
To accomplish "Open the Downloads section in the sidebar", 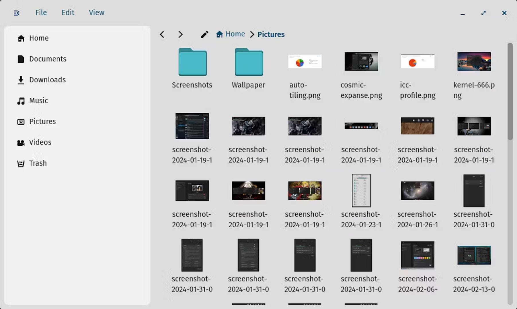I will [47, 80].
